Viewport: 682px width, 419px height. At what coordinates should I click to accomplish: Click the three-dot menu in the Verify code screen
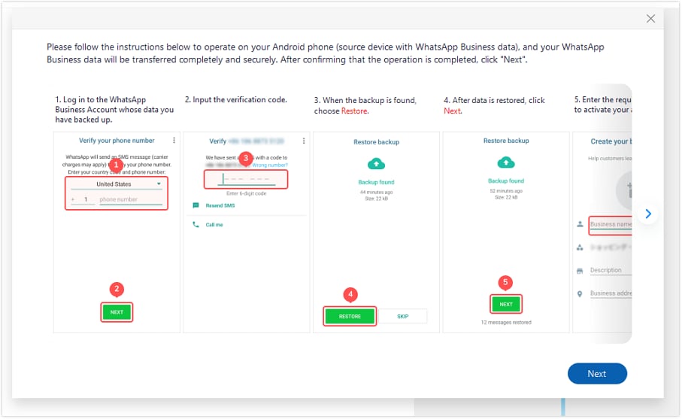pyautogui.click(x=304, y=141)
